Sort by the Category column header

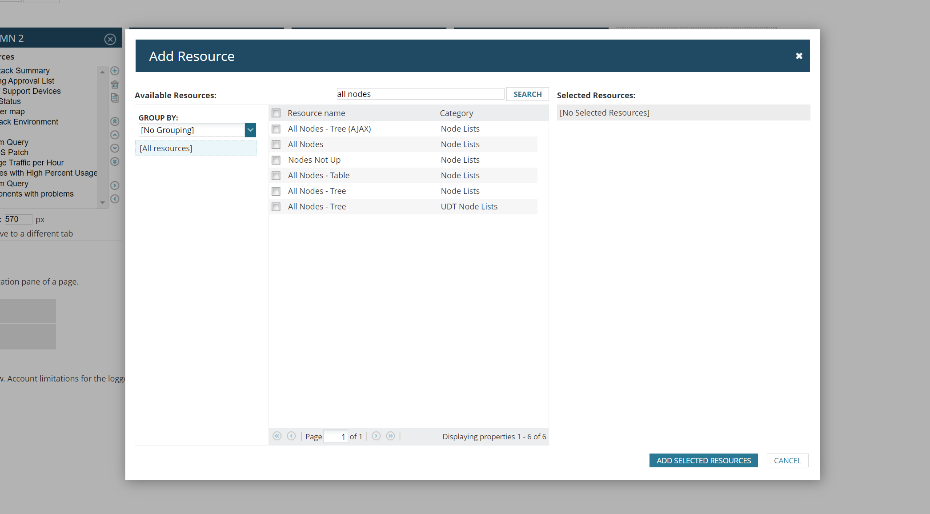(x=456, y=113)
